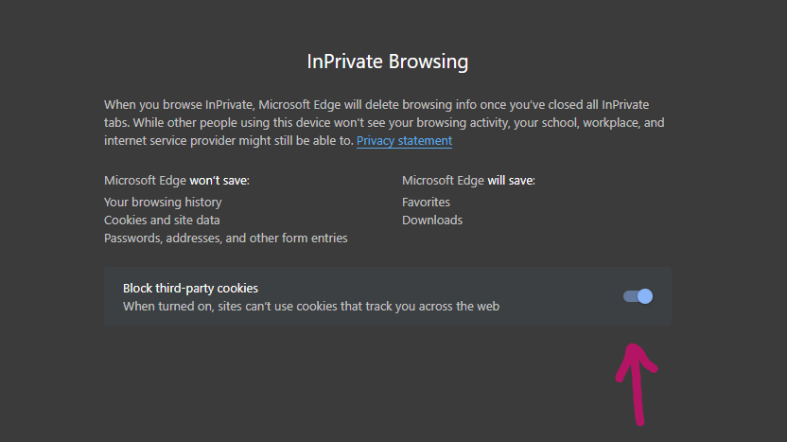Click the "Favorites" entry

coord(426,202)
